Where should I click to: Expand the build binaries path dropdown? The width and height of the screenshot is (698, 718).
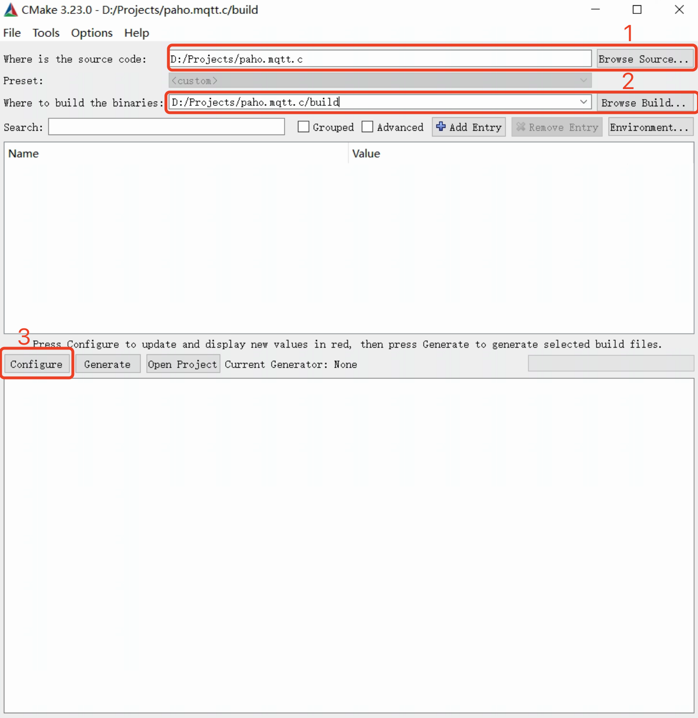coord(583,102)
